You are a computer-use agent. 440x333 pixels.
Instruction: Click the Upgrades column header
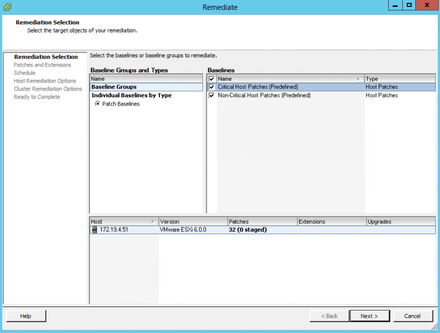point(401,222)
